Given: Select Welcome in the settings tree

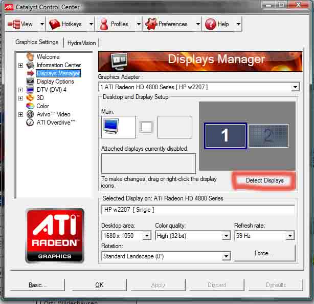Looking at the screenshot, I should tap(48, 57).
